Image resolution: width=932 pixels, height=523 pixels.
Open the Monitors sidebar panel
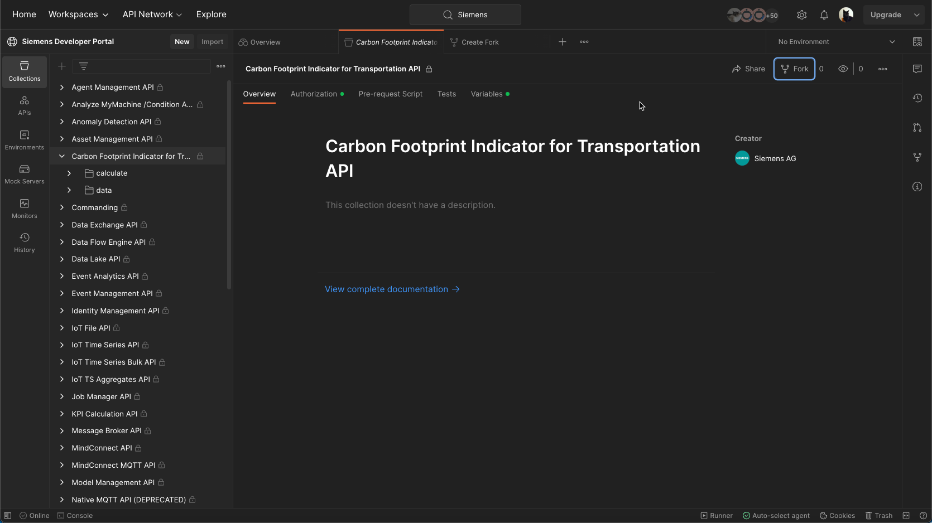coord(25,209)
